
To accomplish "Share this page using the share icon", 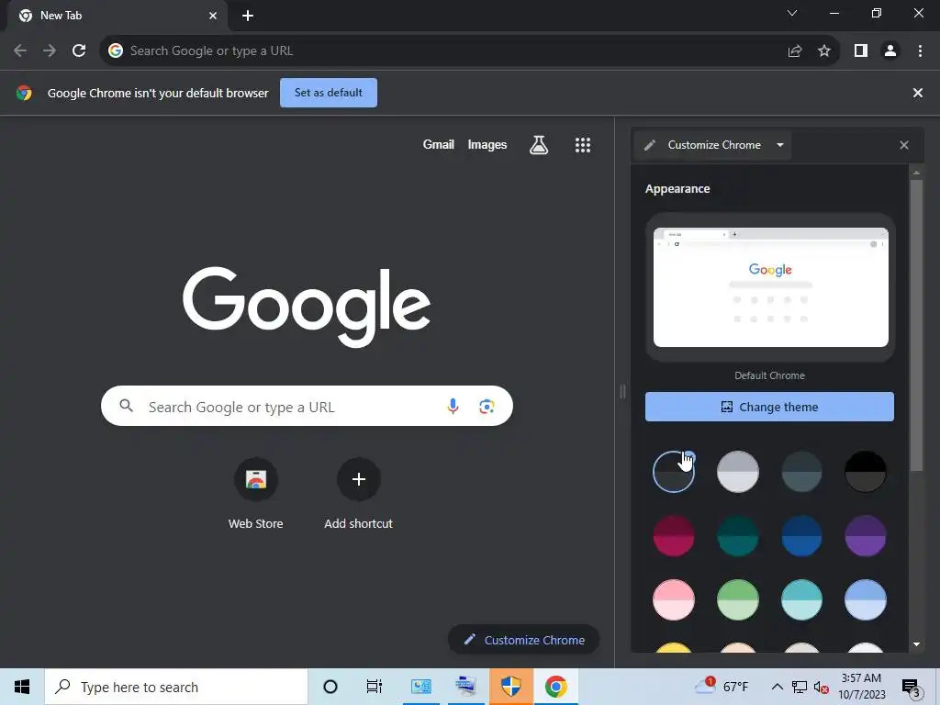I will pyautogui.click(x=795, y=51).
